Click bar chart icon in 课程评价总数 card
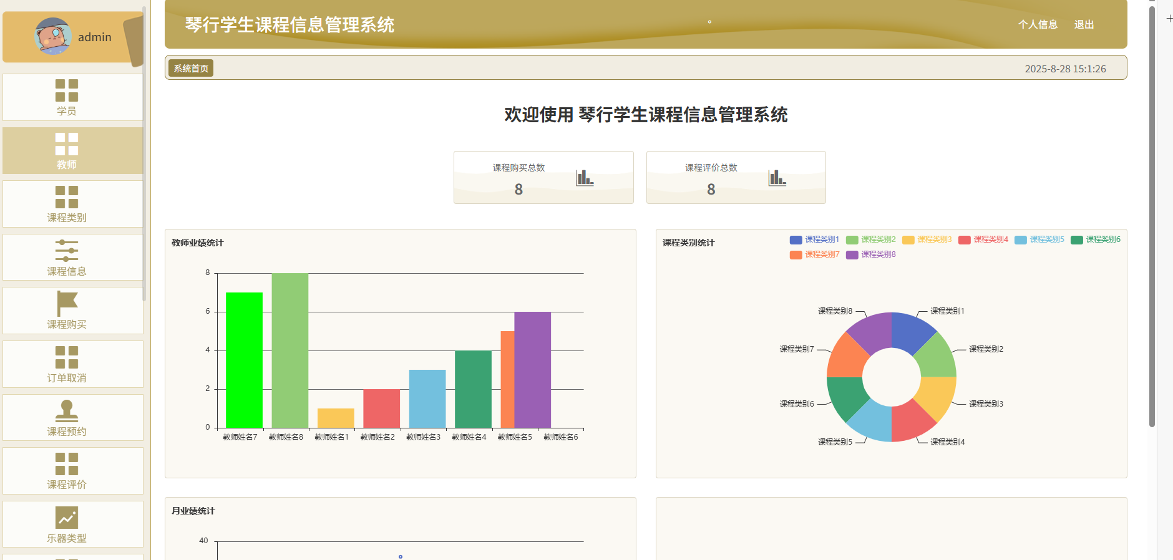 777,178
